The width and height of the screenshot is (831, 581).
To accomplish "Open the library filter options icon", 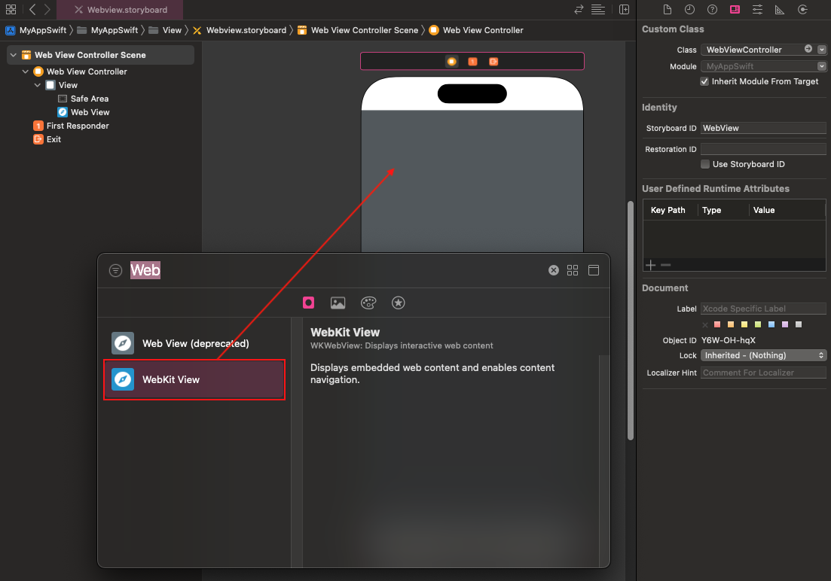I will (x=115, y=271).
